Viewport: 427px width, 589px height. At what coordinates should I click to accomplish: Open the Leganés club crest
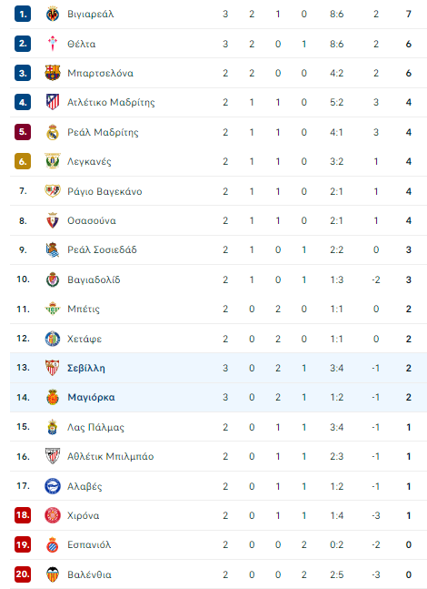point(53,161)
